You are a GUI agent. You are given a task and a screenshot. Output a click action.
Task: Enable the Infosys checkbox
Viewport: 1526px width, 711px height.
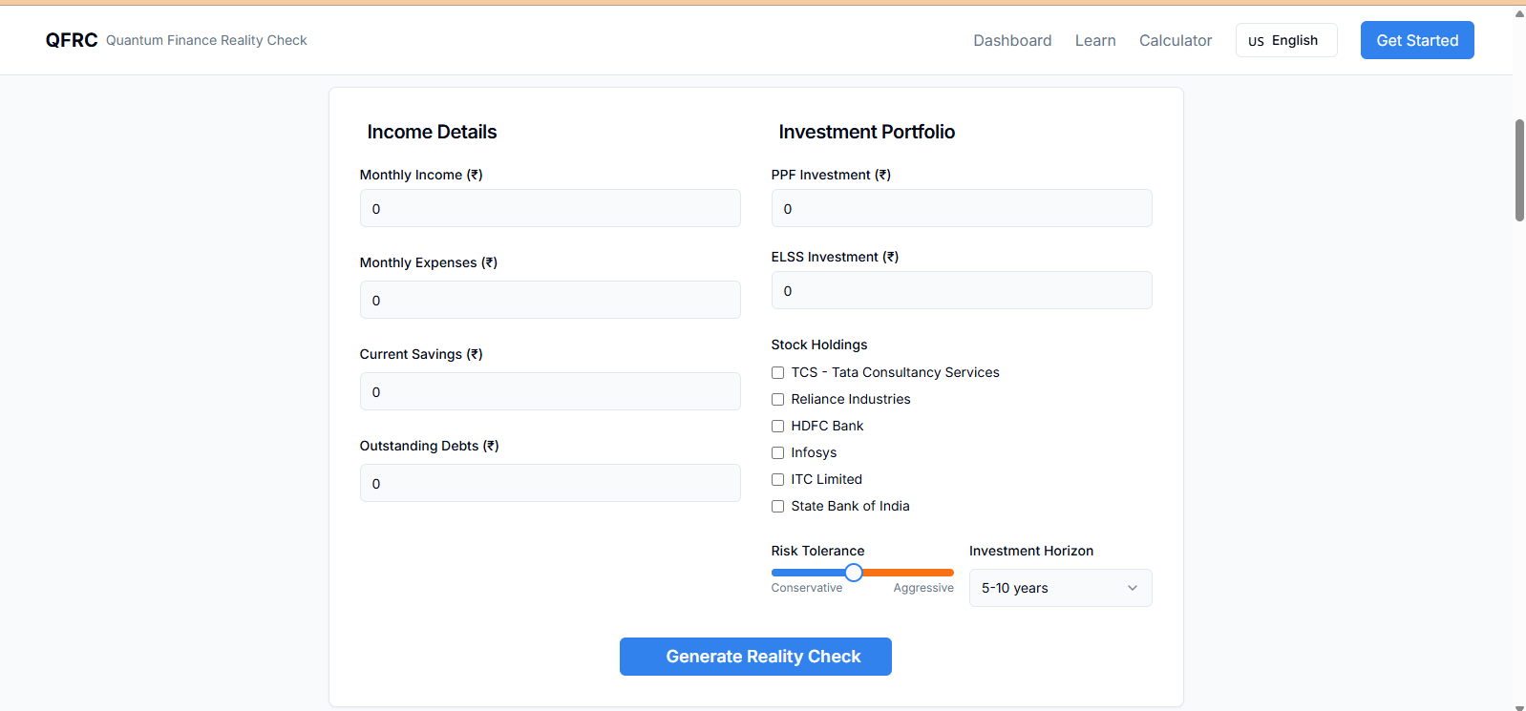(778, 453)
